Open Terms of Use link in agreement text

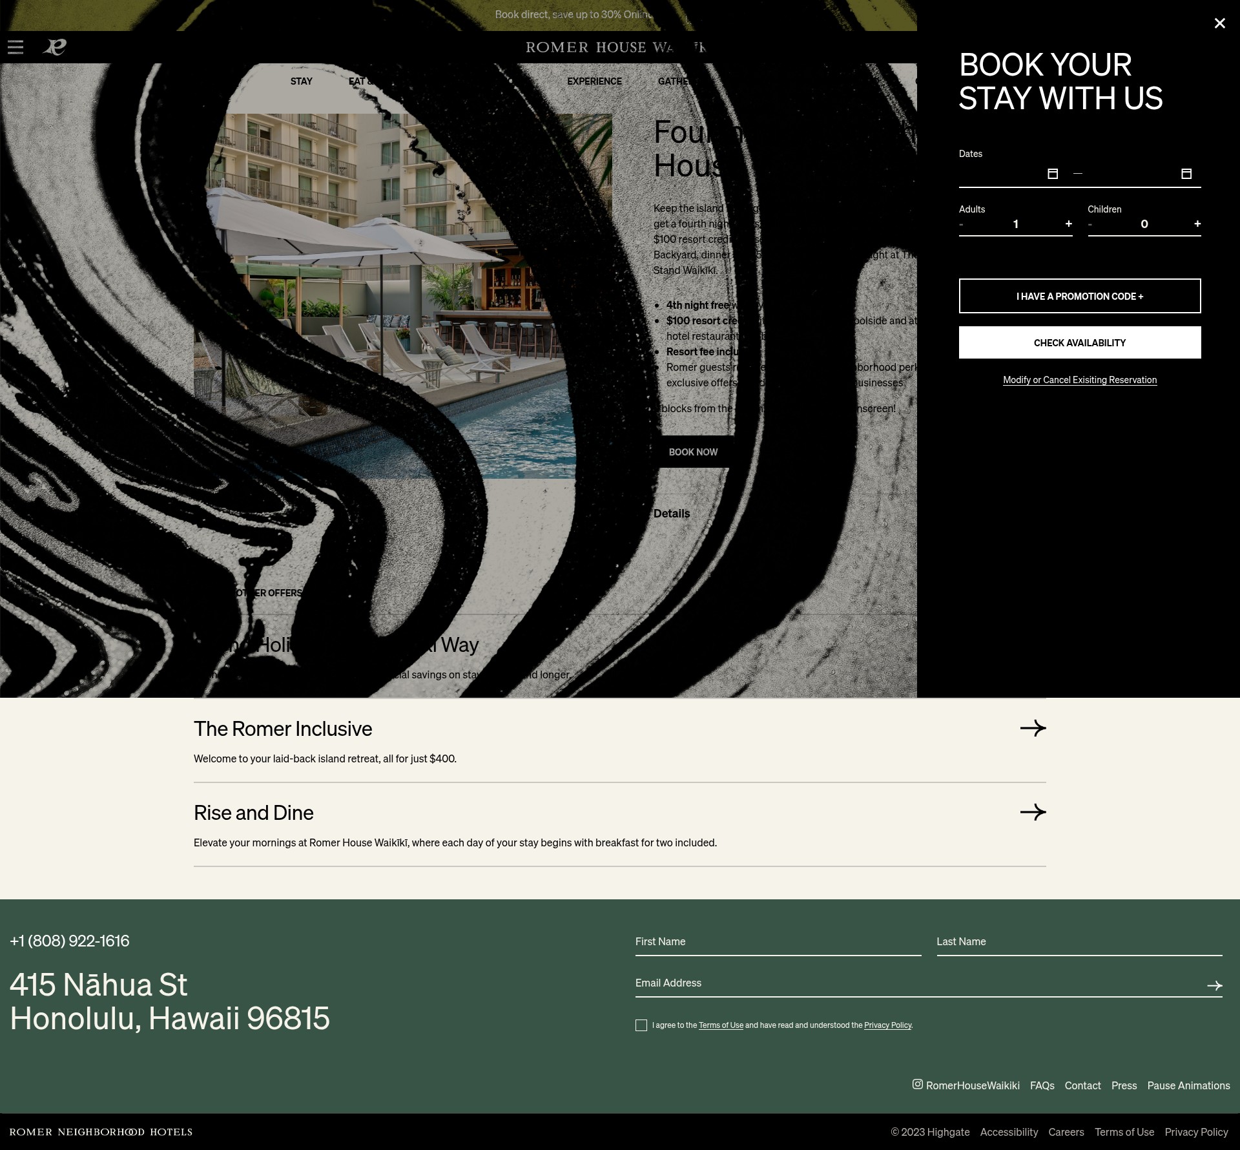pos(721,1025)
